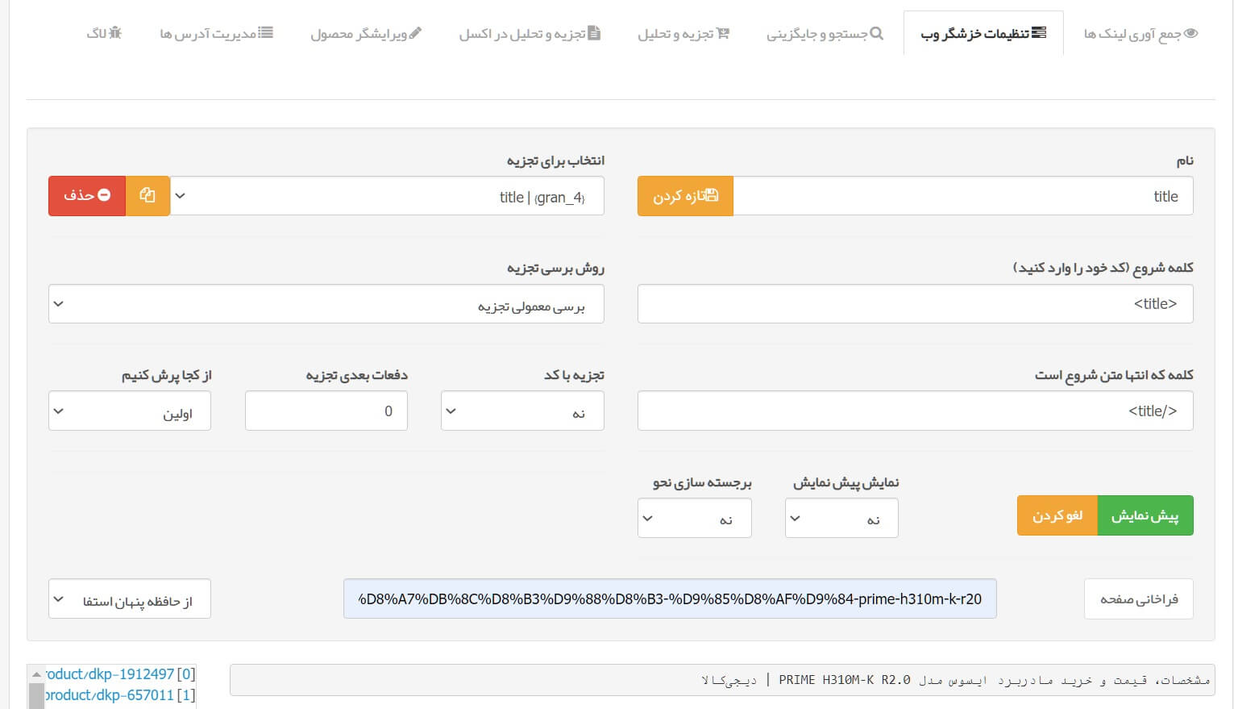
Task: Click the product/dkp-1912497 [0] link
Action: (119, 674)
